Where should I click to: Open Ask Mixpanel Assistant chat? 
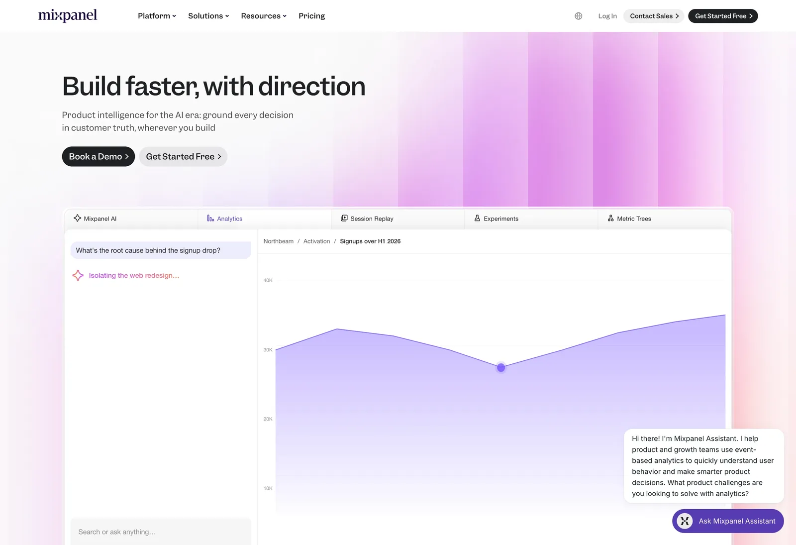coord(728,521)
